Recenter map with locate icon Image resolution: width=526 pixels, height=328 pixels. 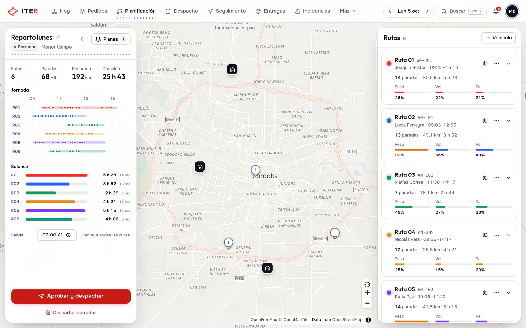point(367,285)
